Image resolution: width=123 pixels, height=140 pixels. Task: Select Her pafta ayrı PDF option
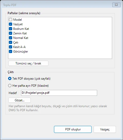pos(10,86)
